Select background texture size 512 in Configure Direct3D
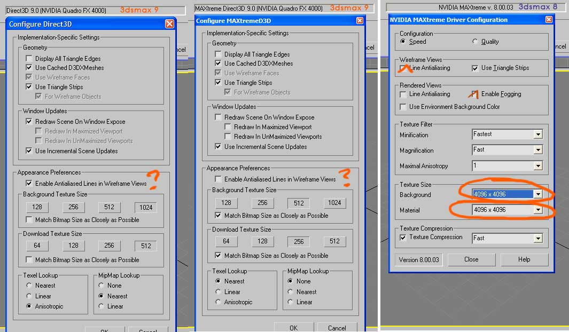The image size is (569, 332). click(109, 207)
